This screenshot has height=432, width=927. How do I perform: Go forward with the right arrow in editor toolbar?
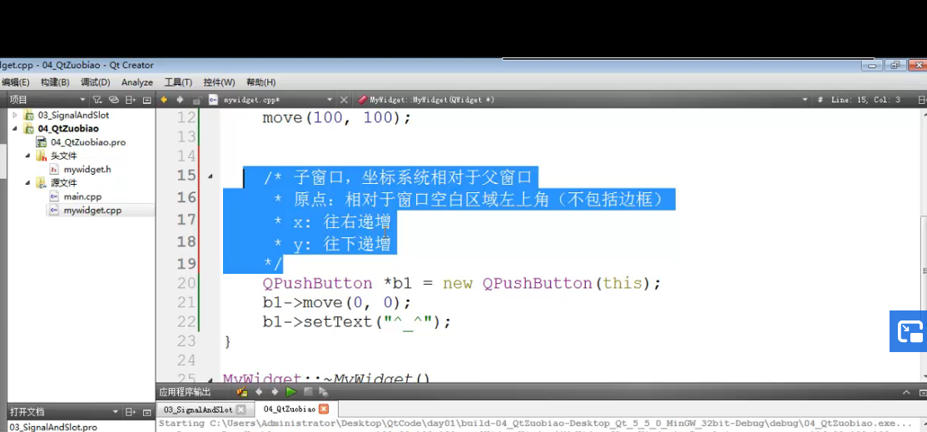(x=181, y=100)
